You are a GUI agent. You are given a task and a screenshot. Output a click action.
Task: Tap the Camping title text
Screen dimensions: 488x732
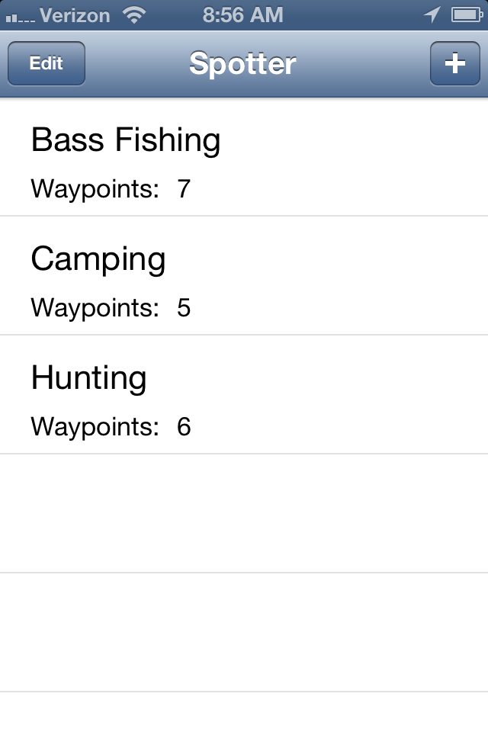pyautogui.click(x=98, y=259)
